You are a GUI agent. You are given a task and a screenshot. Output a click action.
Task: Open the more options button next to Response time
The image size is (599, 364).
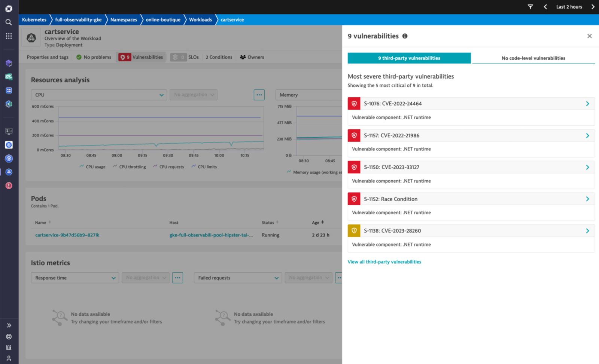(x=177, y=278)
